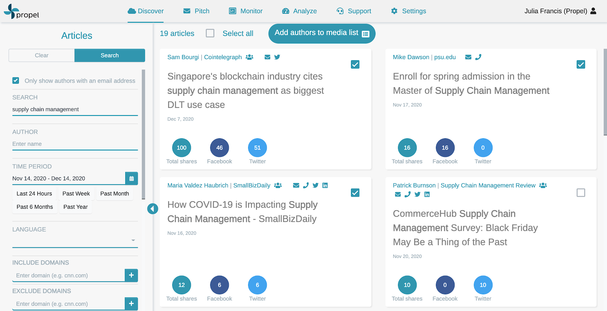Select Past Week time period
Image resolution: width=607 pixels, height=311 pixels.
76,194
